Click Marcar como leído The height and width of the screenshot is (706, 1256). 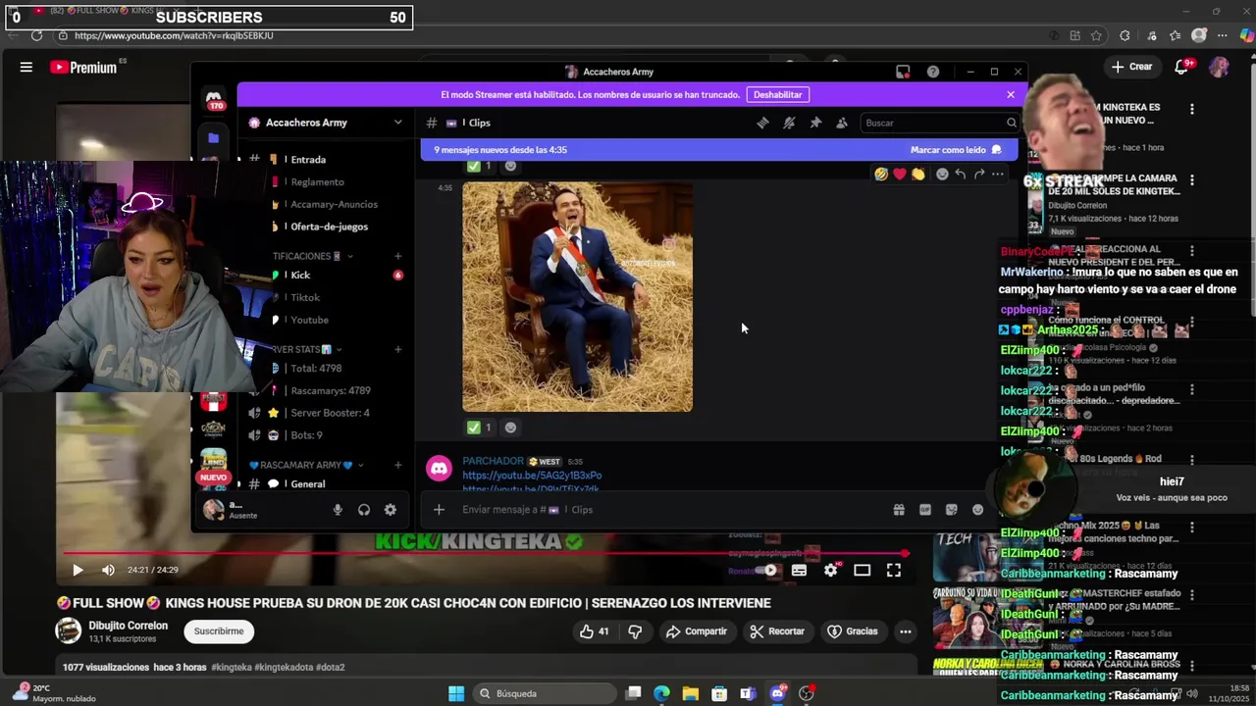point(956,150)
